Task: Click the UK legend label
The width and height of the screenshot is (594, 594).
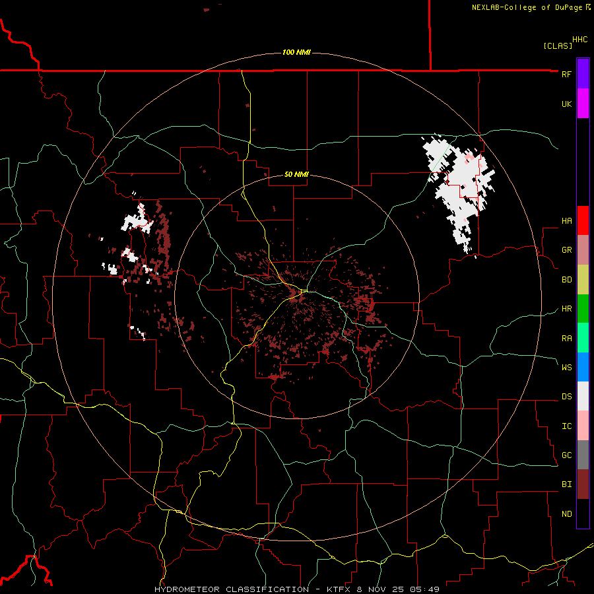Action: [x=566, y=104]
